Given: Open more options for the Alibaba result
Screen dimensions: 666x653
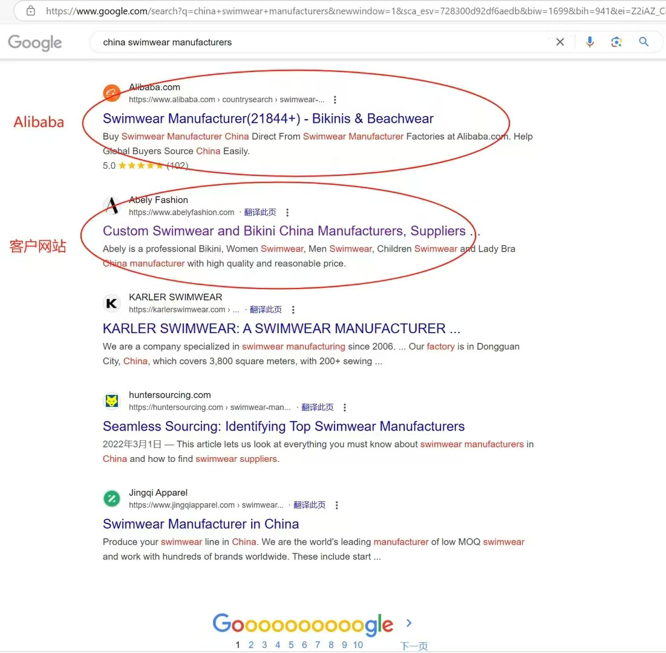Looking at the screenshot, I should pos(335,100).
